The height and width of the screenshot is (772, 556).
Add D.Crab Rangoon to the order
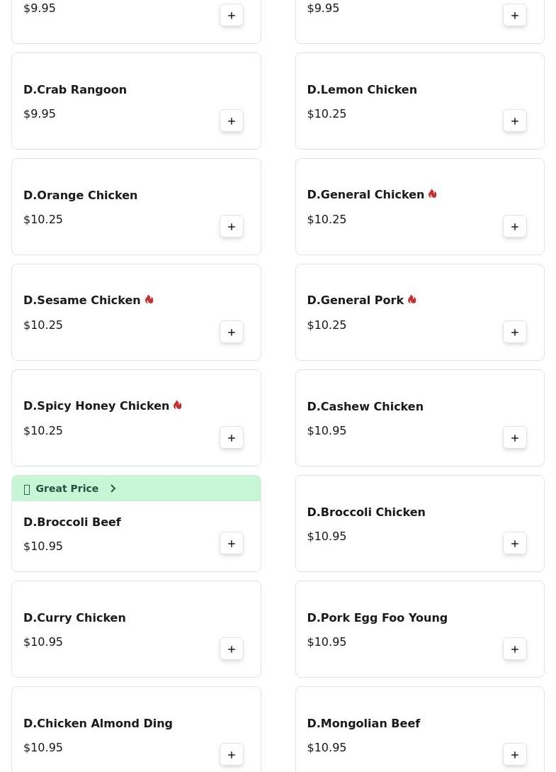(232, 121)
